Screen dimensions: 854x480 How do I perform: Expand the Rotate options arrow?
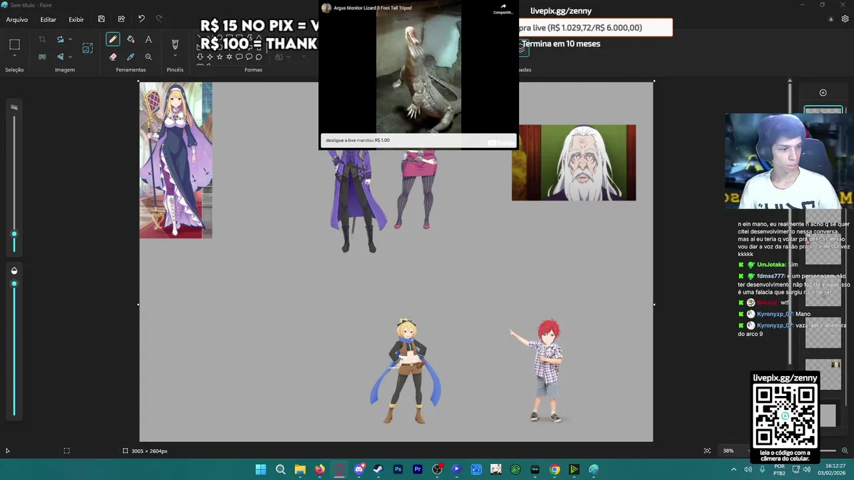point(70,40)
